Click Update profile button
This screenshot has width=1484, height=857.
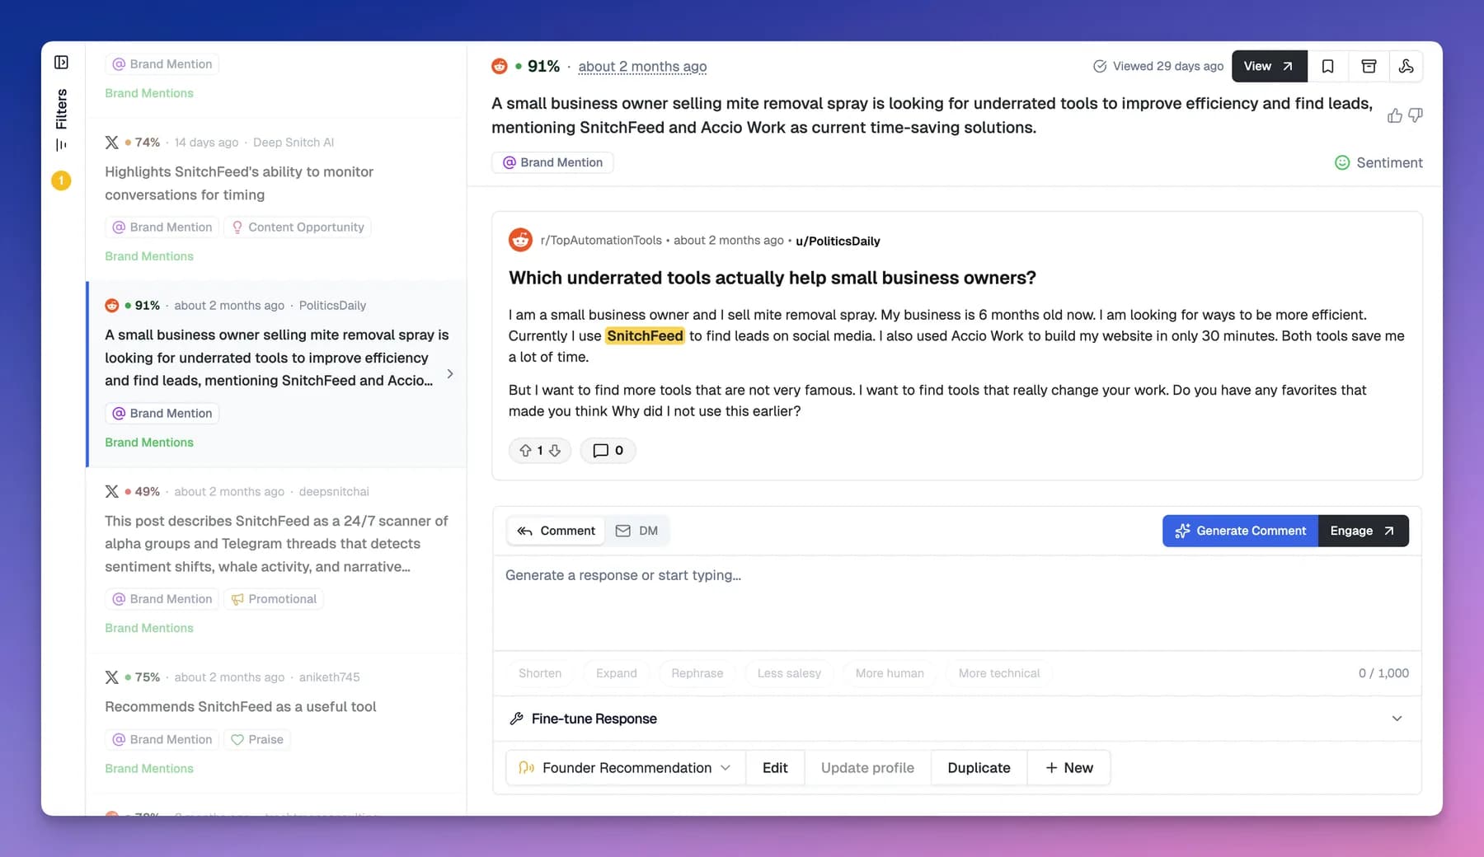click(x=867, y=768)
